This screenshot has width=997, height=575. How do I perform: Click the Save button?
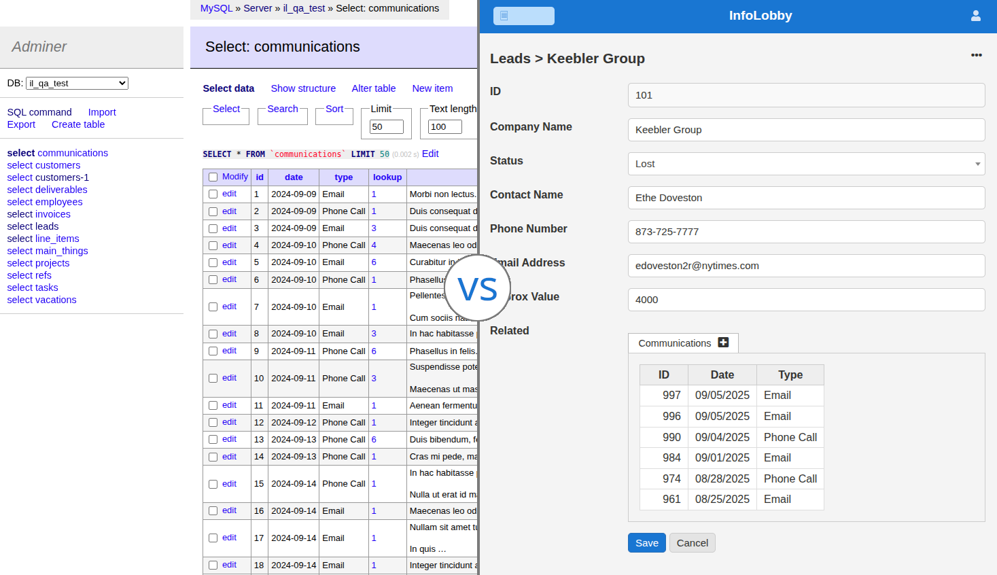pos(646,542)
